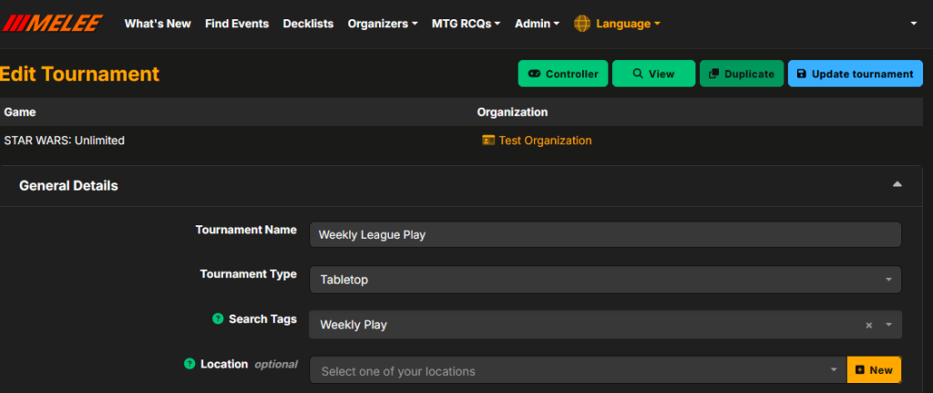Click the Duplicate tournament button

[741, 74]
